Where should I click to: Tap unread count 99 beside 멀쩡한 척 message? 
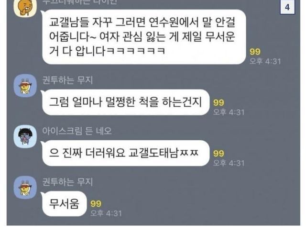219,102
